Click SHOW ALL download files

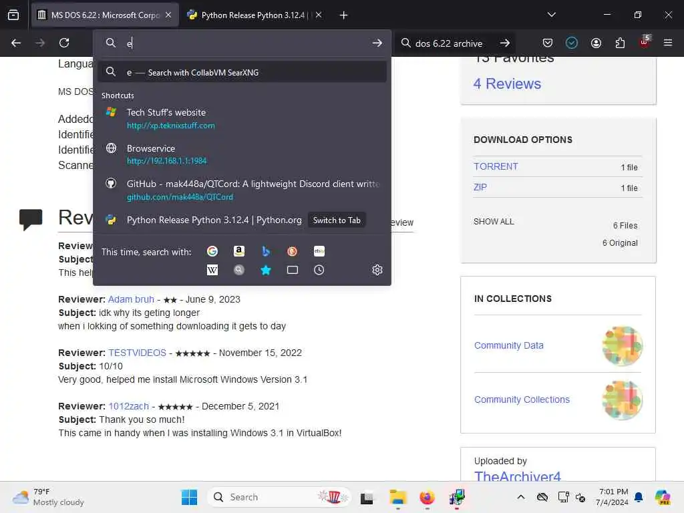pos(494,222)
